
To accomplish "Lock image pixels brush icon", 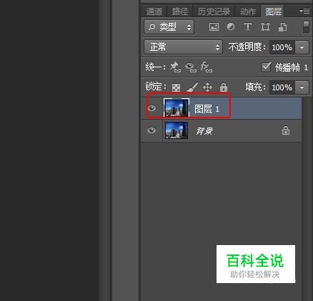I will (x=192, y=87).
